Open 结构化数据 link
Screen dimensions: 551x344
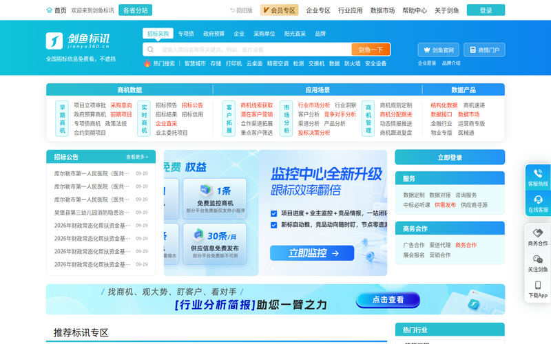(444, 105)
